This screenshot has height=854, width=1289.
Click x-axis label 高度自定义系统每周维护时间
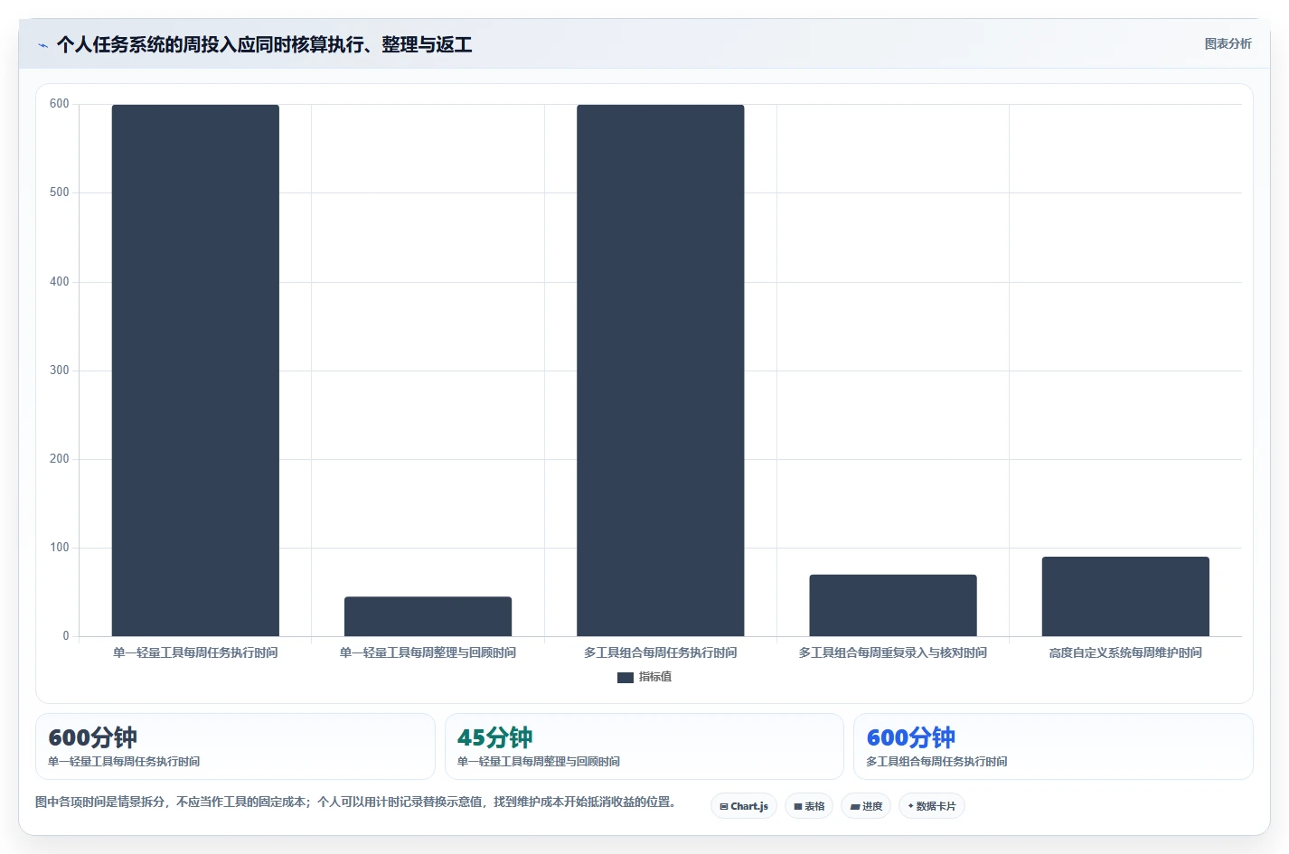tap(1125, 652)
